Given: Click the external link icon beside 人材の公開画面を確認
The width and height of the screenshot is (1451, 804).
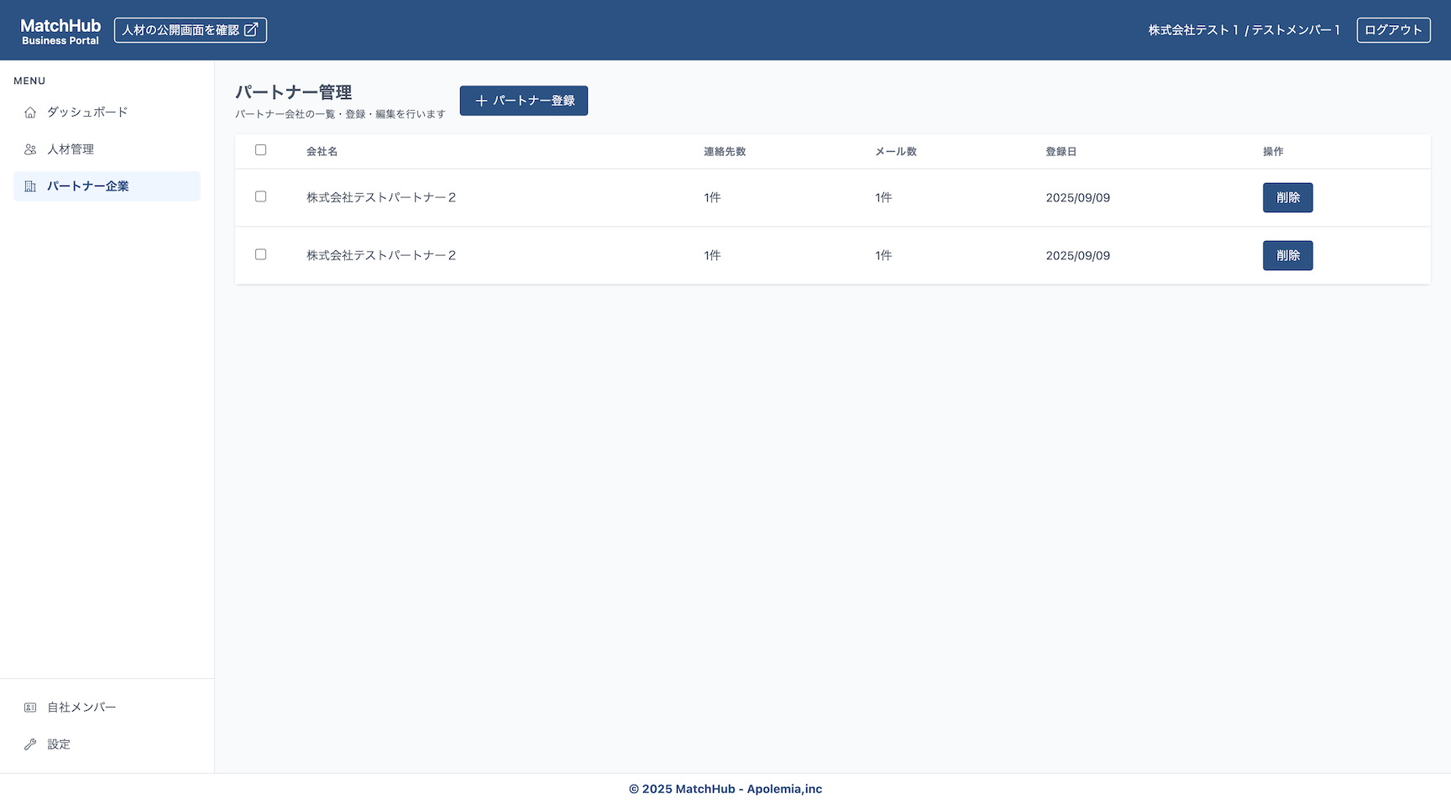Looking at the screenshot, I should [253, 29].
